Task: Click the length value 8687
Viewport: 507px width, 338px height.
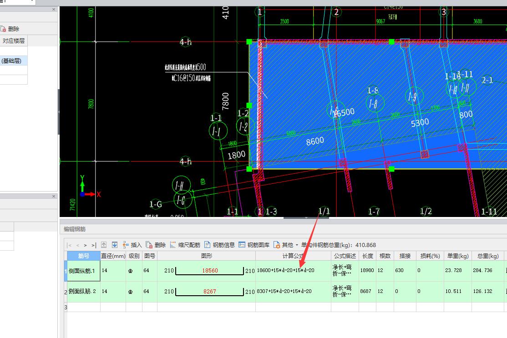Action: tap(366, 291)
